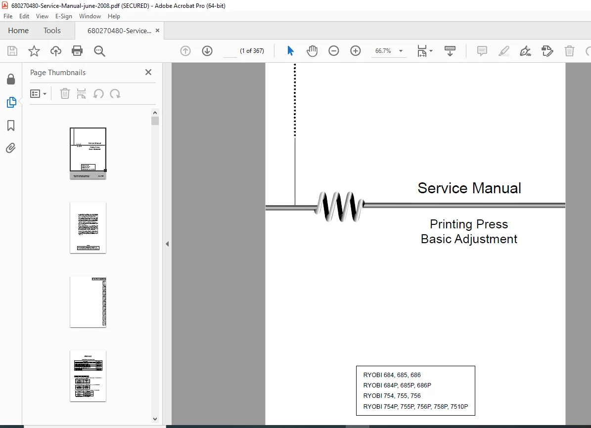Select the Highlight text pen
Image resolution: width=591 pixels, height=428 pixels.
pos(504,51)
